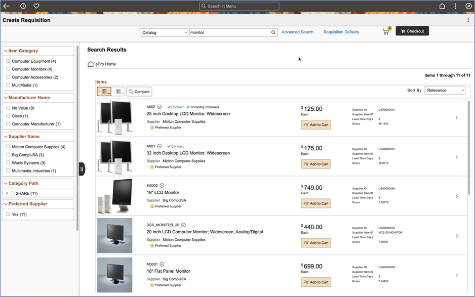Select the Big CompUSA supplier checkbox
This screenshot has height=297, width=475.
[8, 155]
